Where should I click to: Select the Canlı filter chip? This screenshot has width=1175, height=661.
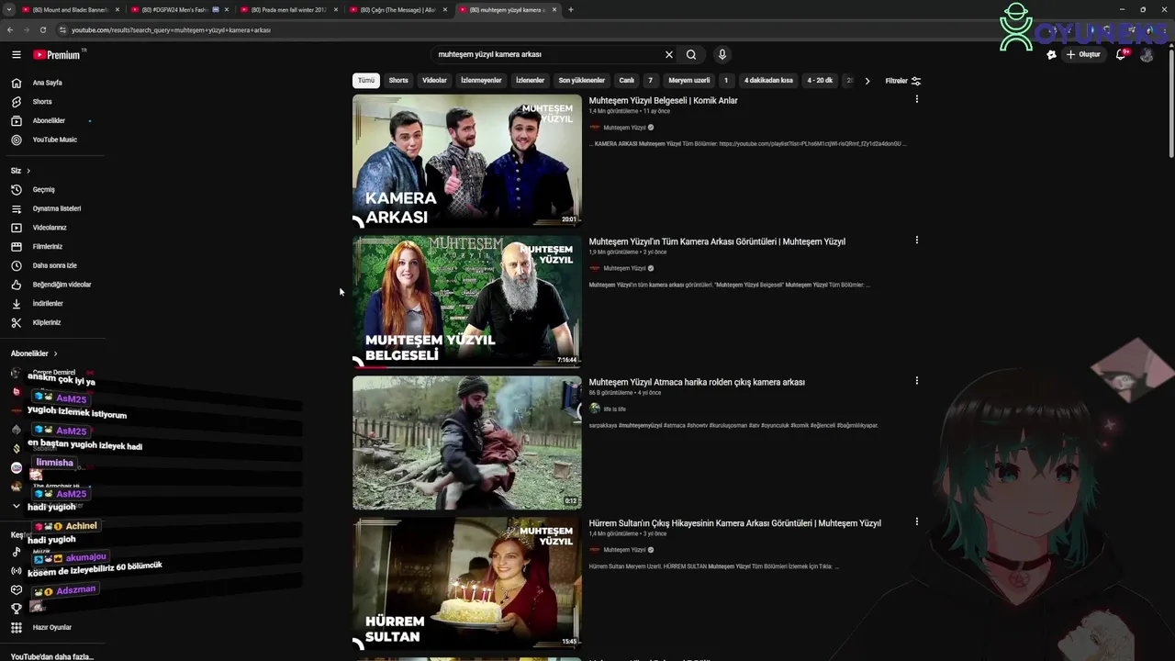click(626, 81)
